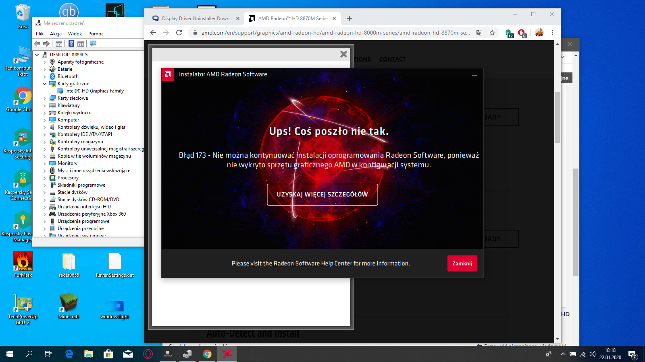The height and width of the screenshot is (362, 645).
Task: Open Microsoft Edge from the taskbar
Action: coord(69,354)
